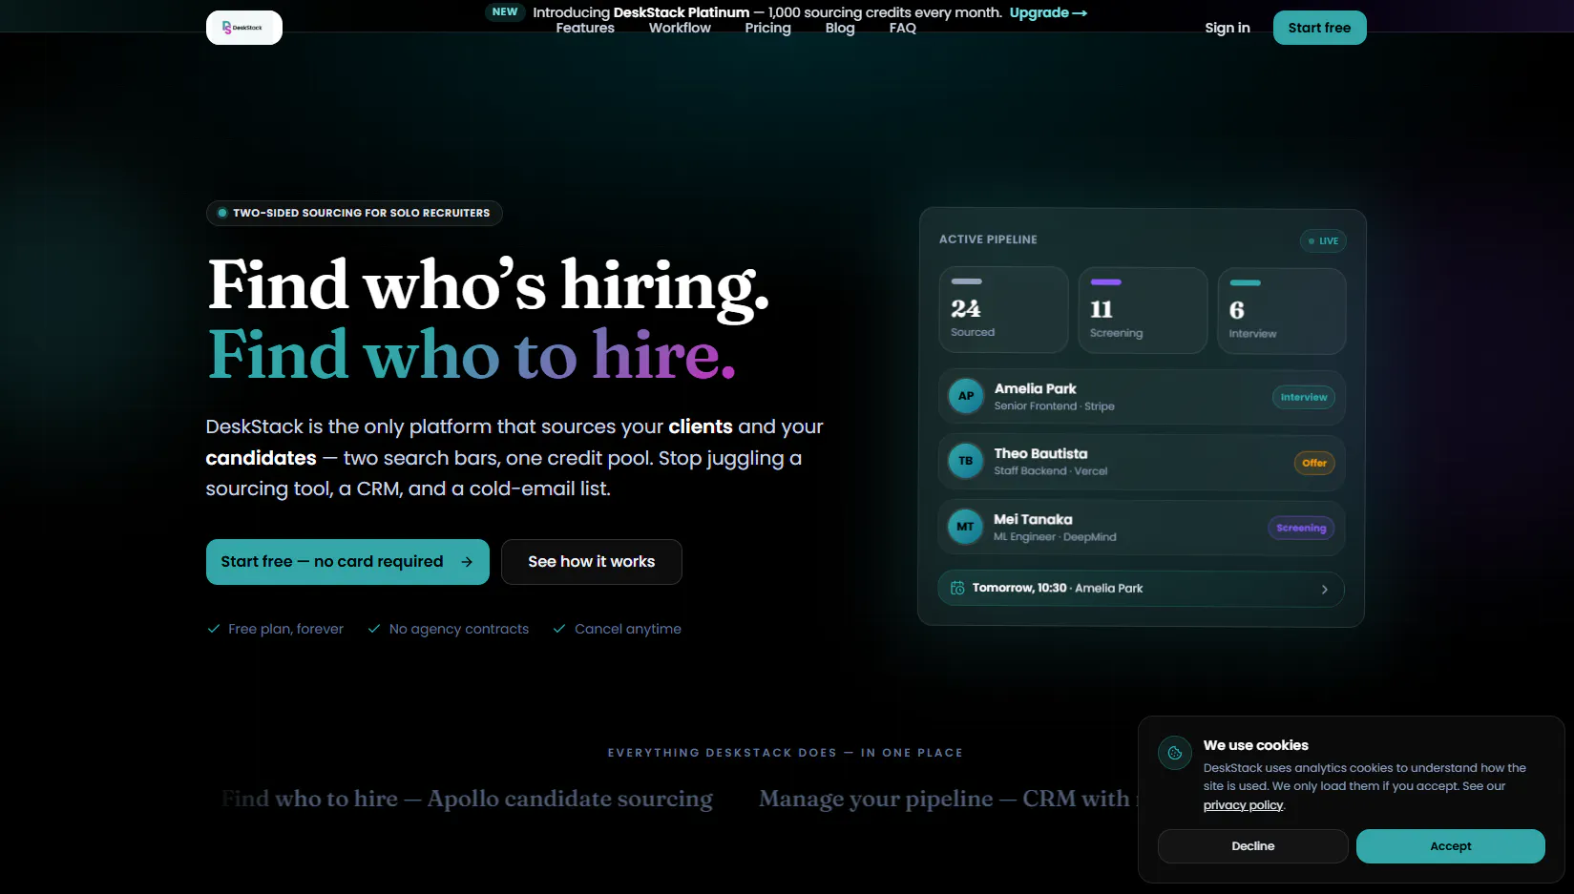Viewport: 1574px width, 894px height.
Task: Select the 11 Screening stat card
Action: [x=1143, y=310]
